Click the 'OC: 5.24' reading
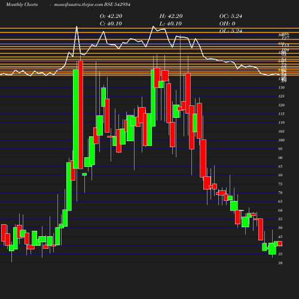 pos(231,16)
